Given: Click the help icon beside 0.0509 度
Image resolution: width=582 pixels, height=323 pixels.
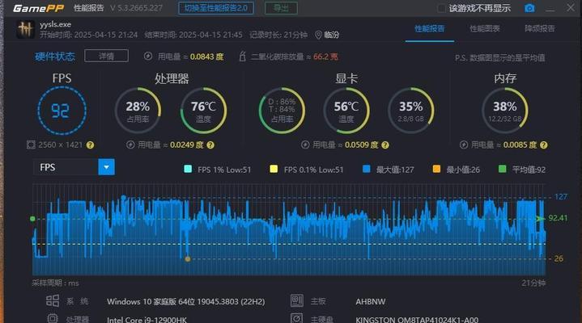Looking at the screenshot, I should [x=385, y=145].
